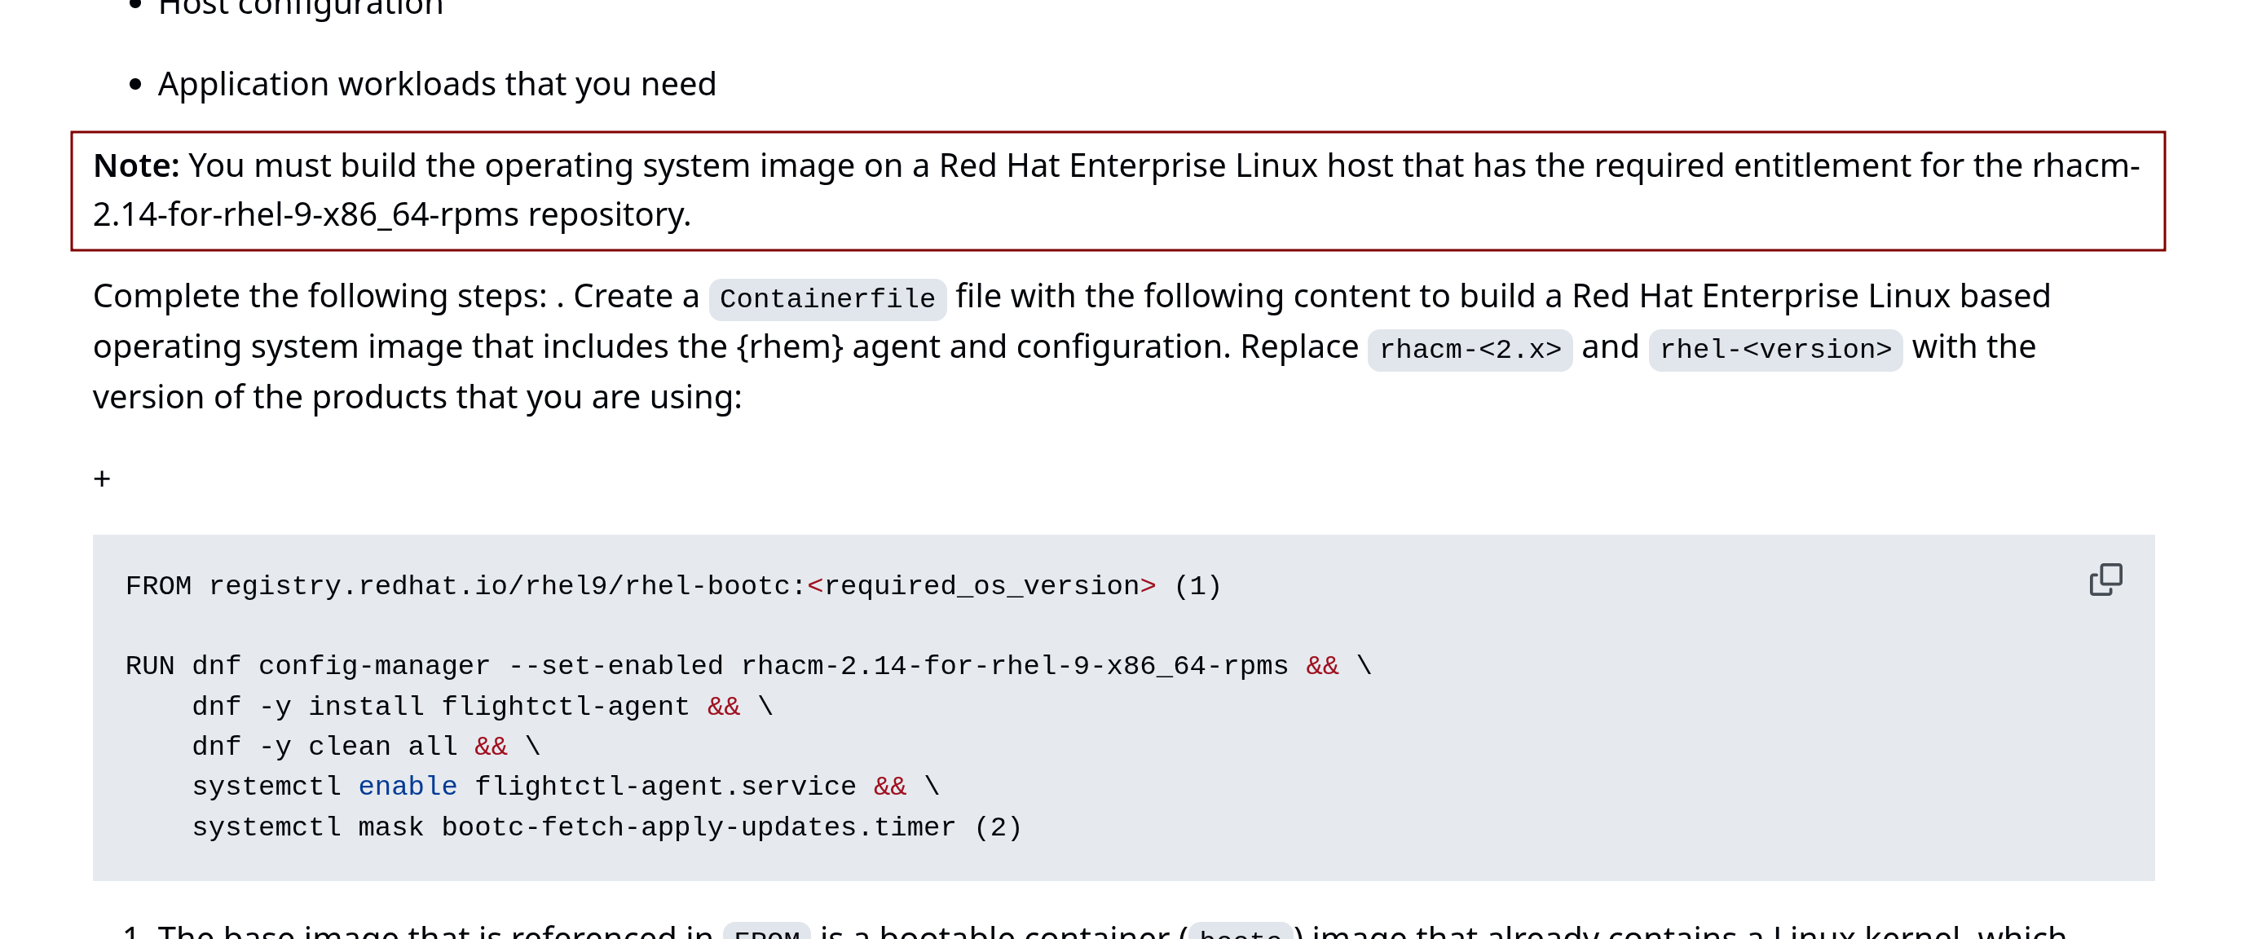Click the <required_os_version> placeholder in code
The height and width of the screenshot is (939, 2244).
pos(981,586)
